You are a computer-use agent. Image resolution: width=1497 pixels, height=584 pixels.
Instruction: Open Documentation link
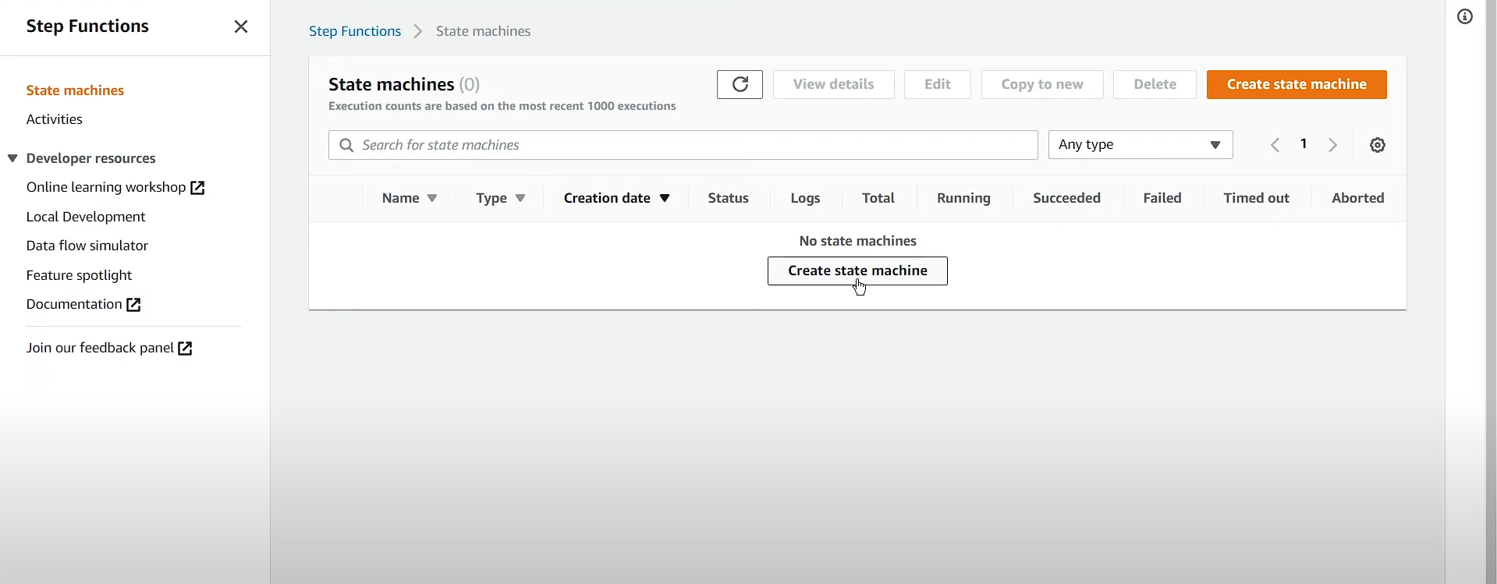[x=73, y=304]
